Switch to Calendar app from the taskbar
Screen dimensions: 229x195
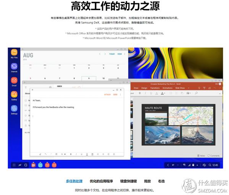40,165
